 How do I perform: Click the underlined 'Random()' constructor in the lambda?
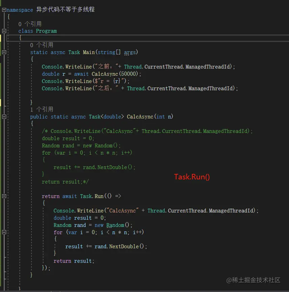pos(118,225)
